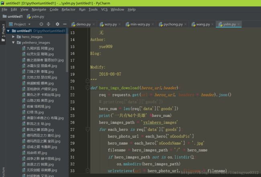Viewport: 261px width, 177px height.
Task: Expand the hero_images folder arrow
Action: [13, 37]
